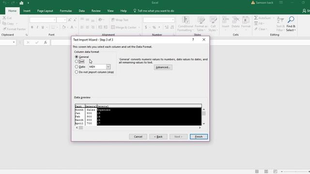Click the Sort & Filter icon
This screenshot has height=174, width=310.
click(x=280, y=24)
